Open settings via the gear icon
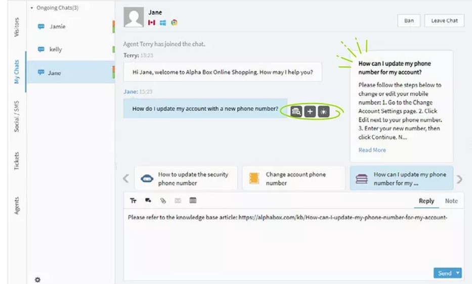The image size is (472, 284). 37,279
